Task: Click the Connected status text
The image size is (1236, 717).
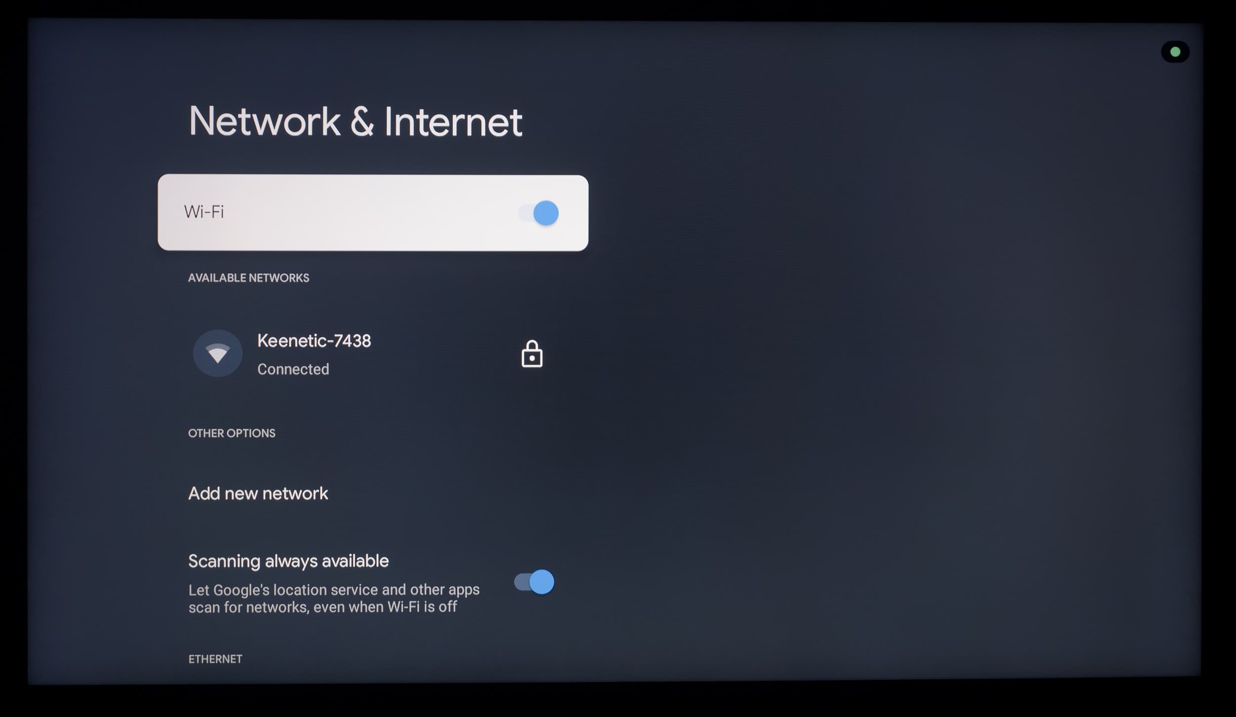Action: click(293, 369)
